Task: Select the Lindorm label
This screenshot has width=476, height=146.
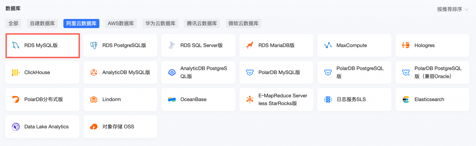Action: pos(112,99)
